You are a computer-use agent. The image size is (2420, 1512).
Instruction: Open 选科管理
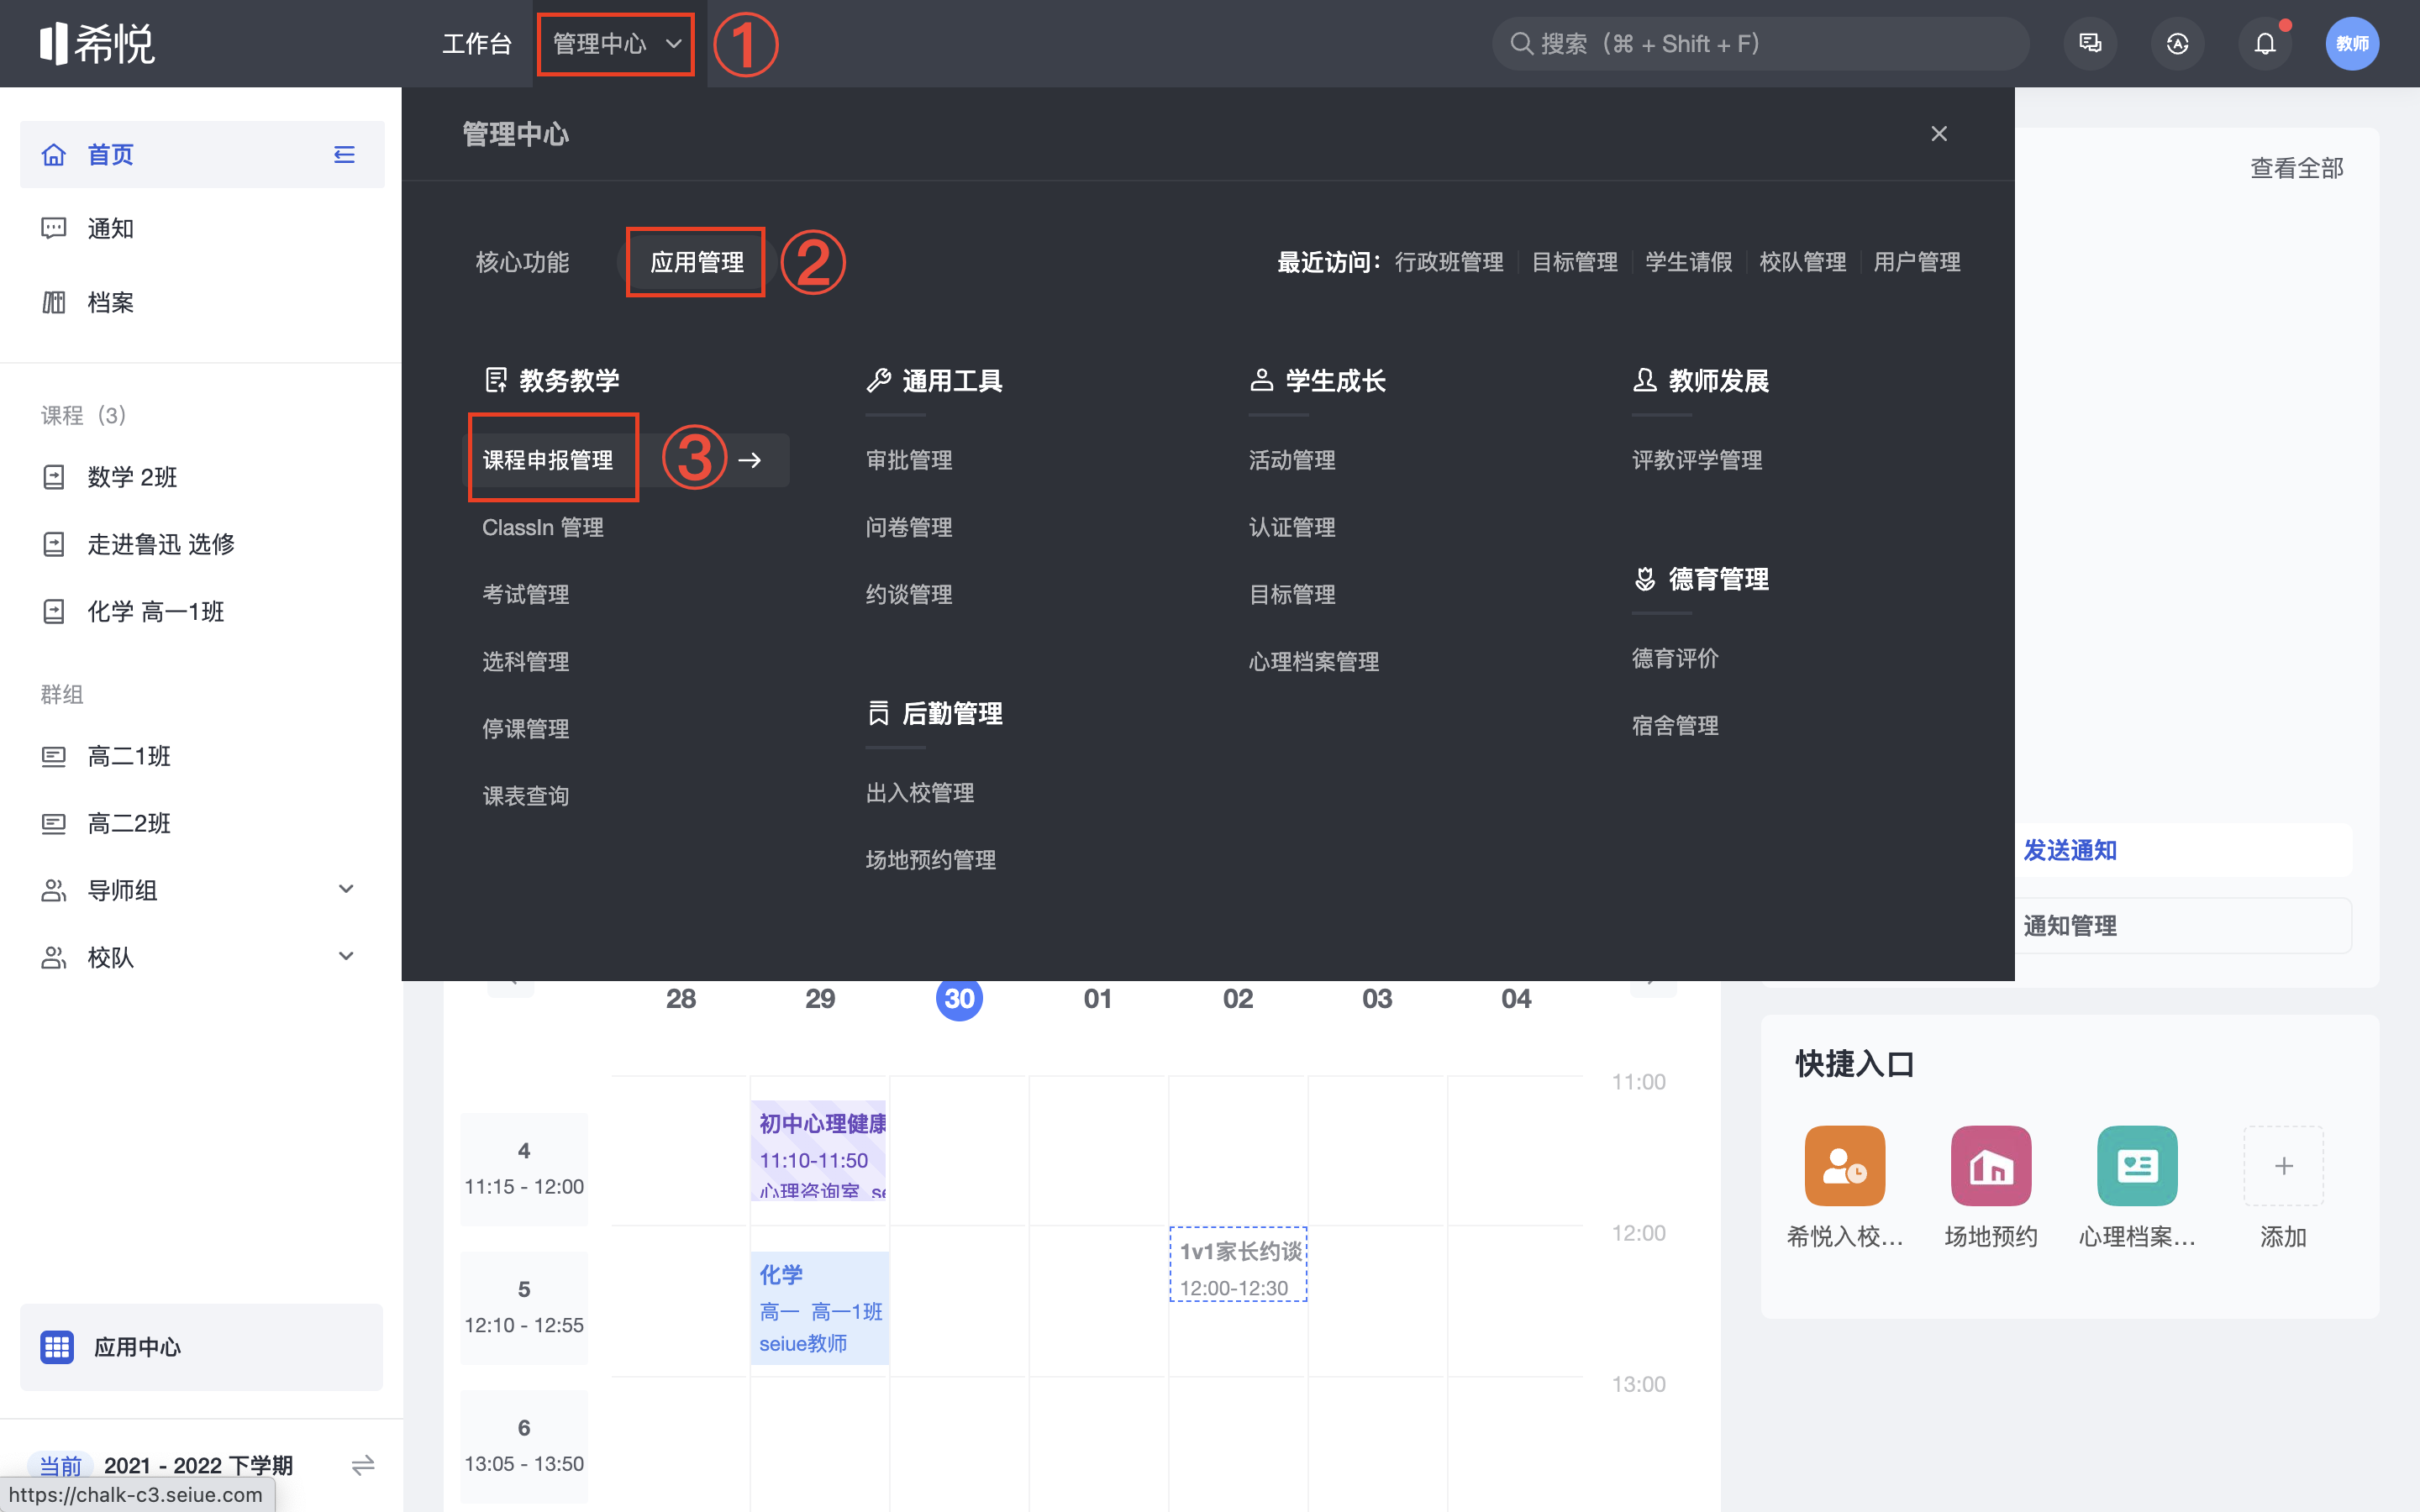pos(526,661)
